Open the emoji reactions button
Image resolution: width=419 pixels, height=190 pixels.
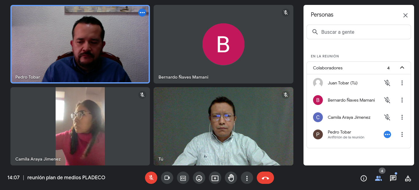pyautogui.click(x=199, y=178)
